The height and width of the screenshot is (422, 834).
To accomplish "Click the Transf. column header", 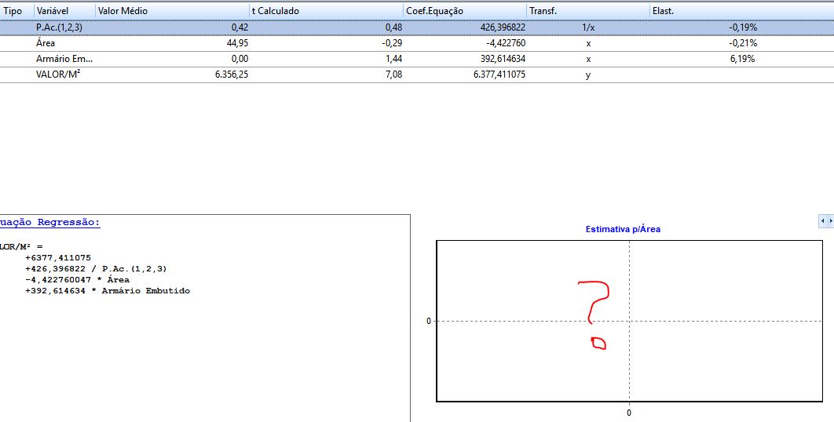I will coord(588,11).
